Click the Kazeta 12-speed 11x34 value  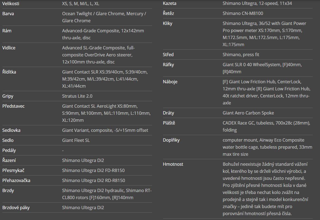pos(257,4)
